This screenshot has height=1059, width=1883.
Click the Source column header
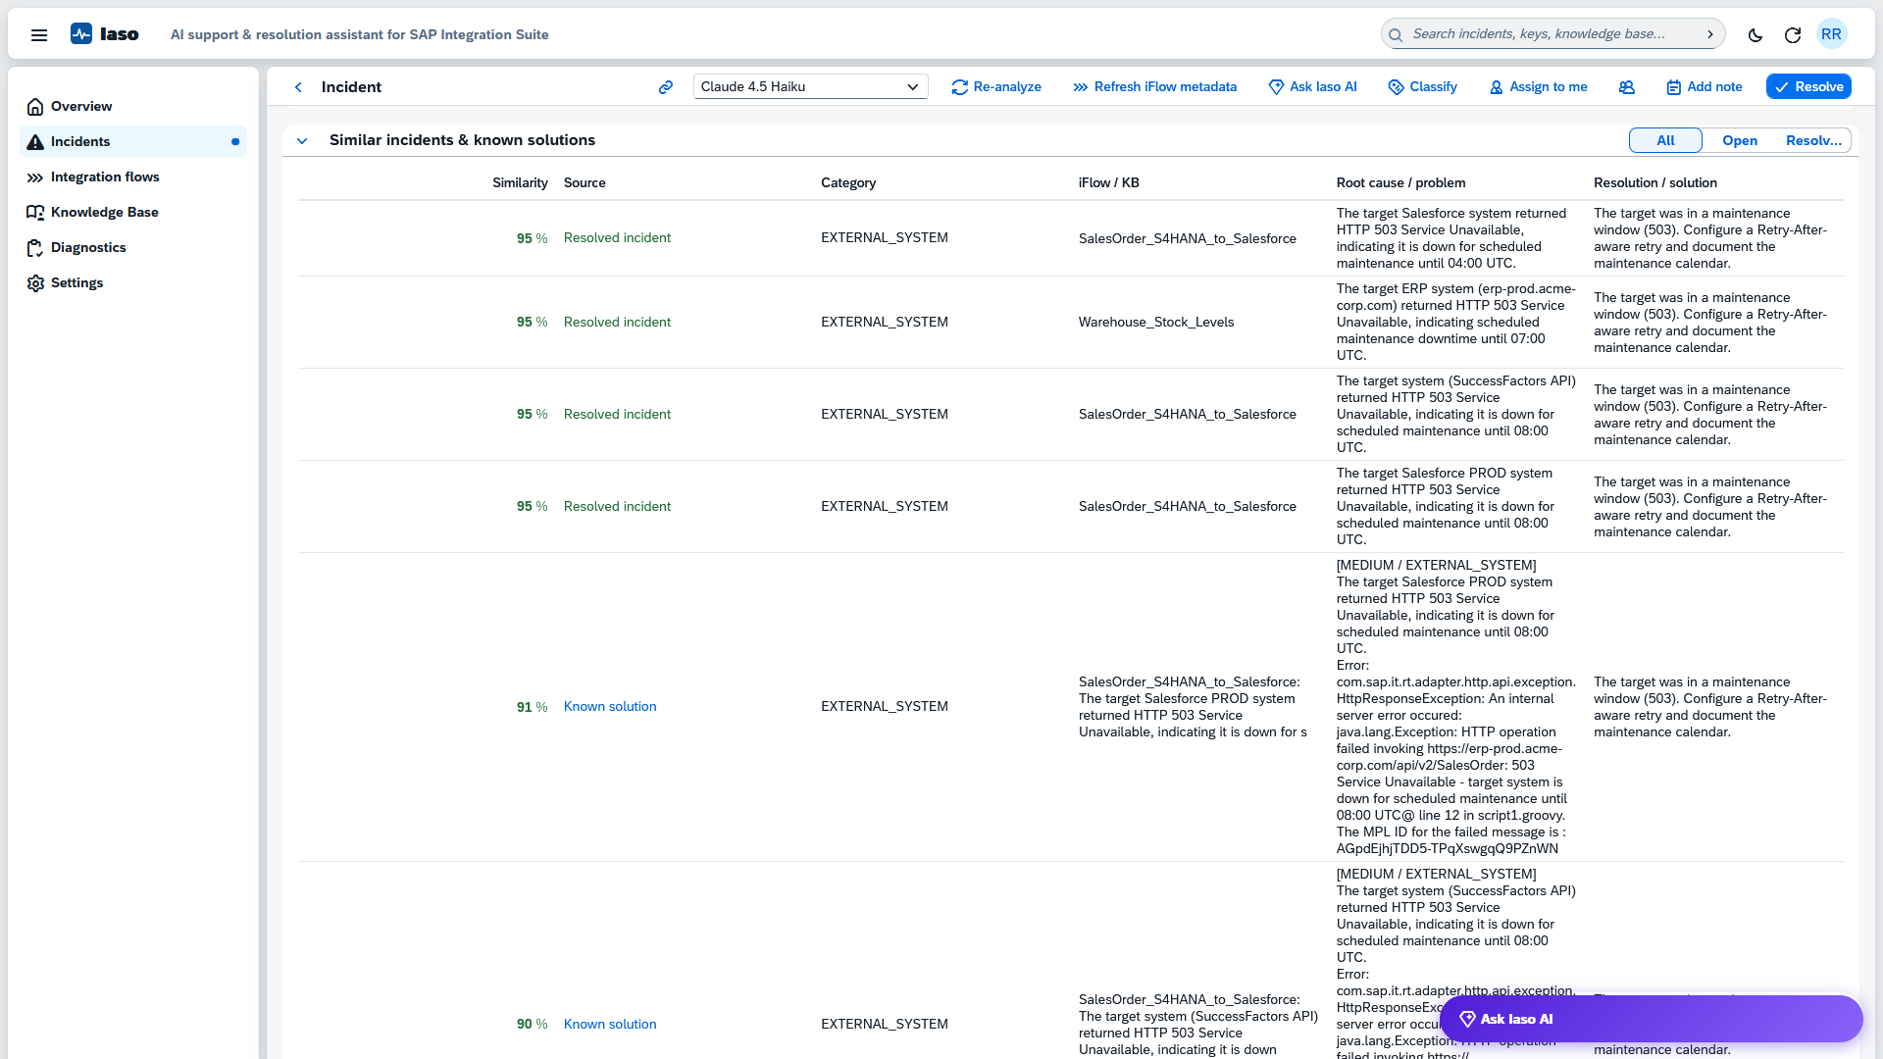point(585,183)
